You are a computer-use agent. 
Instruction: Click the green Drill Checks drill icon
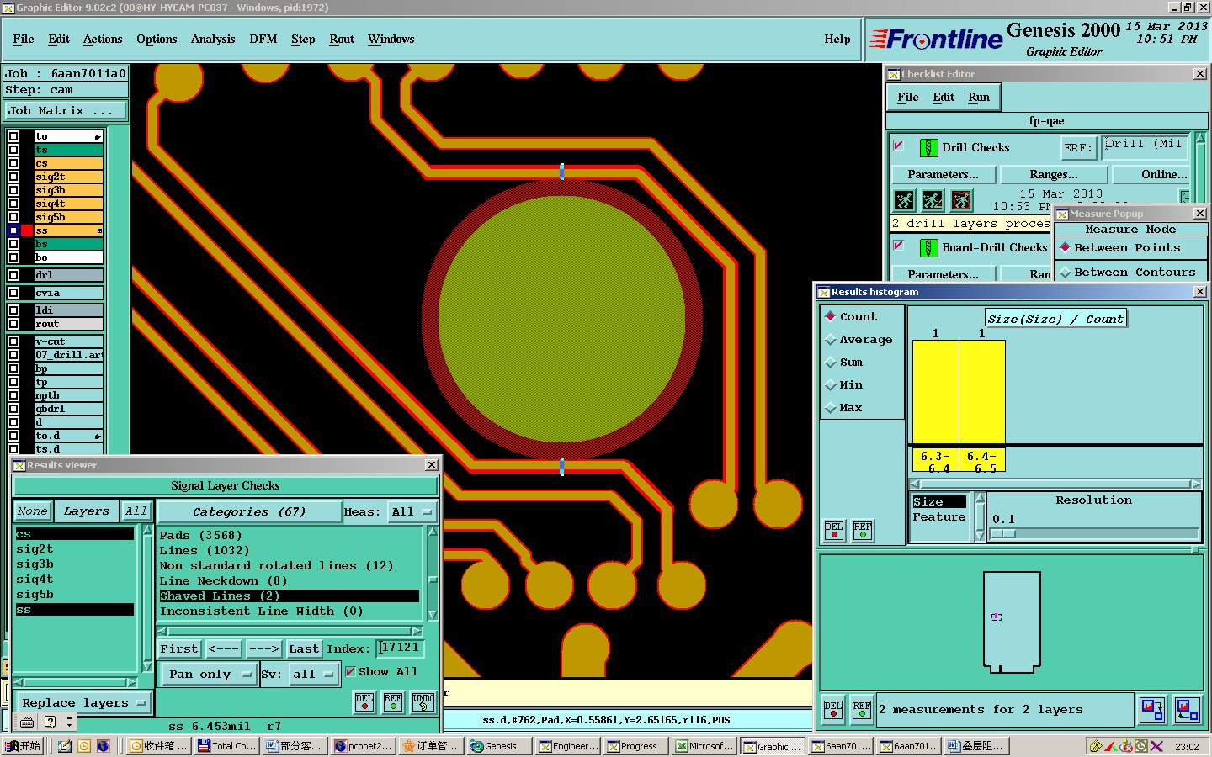tap(928, 148)
